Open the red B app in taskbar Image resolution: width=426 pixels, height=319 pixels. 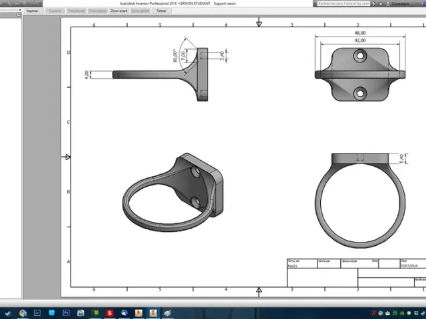pos(110,313)
